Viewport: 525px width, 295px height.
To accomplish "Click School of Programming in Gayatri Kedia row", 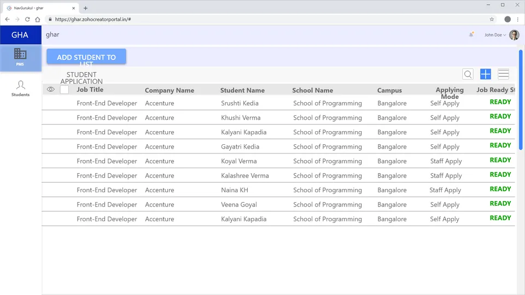I will (328, 146).
